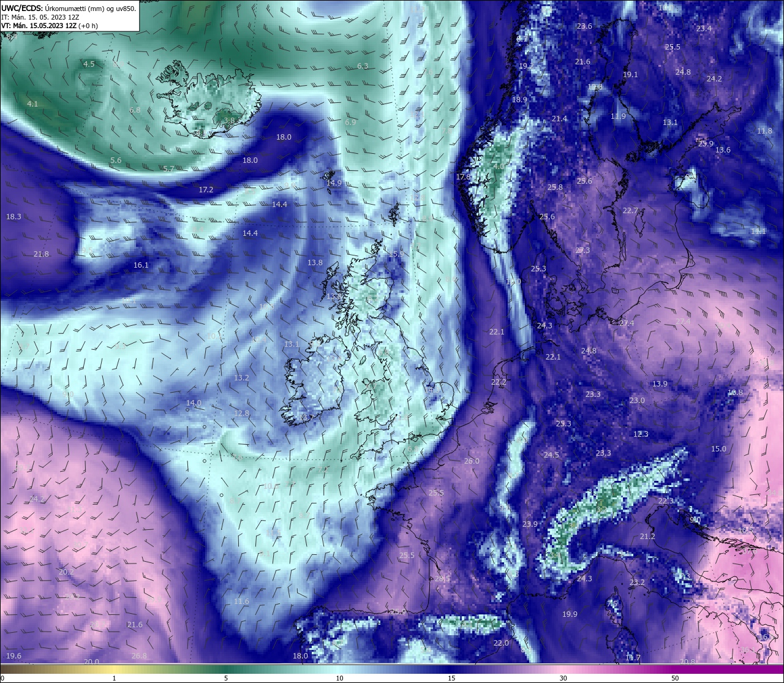Image resolution: width=784 pixels, height=683 pixels.
Task: Click the '23.9' value label
Action: click(530, 524)
